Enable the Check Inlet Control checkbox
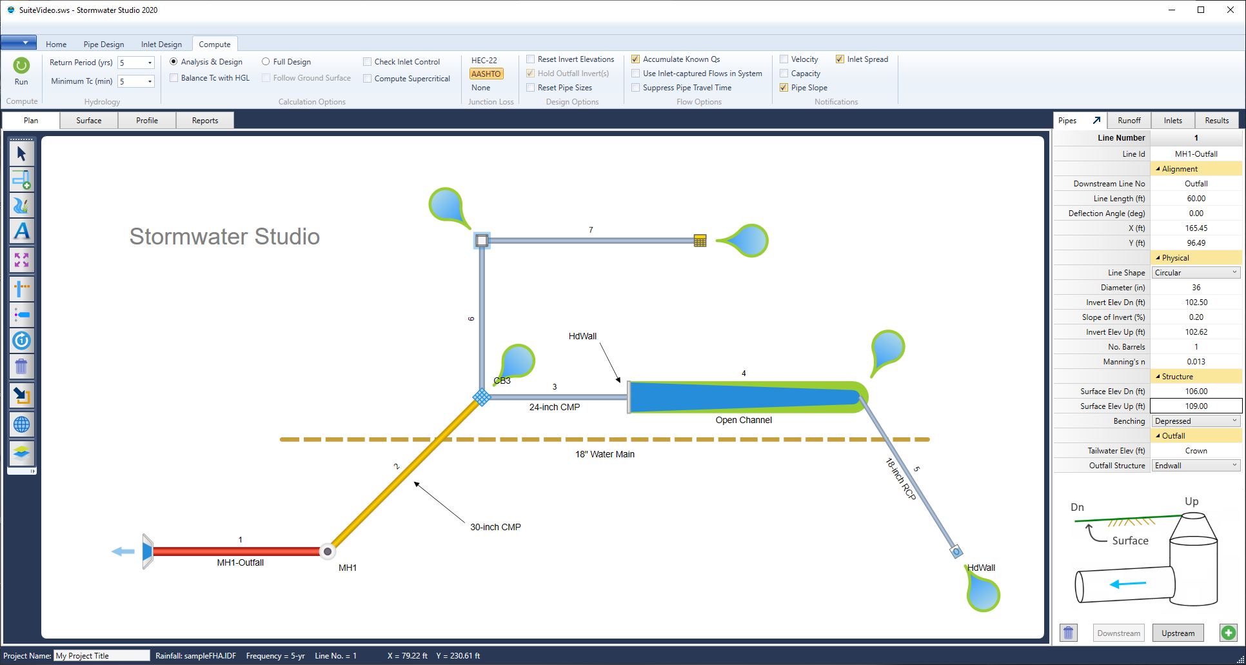The height and width of the screenshot is (665, 1246). click(x=368, y=61)
